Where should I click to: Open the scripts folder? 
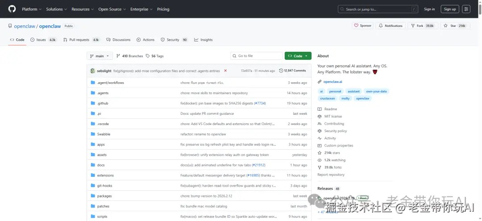click(102, 217)
